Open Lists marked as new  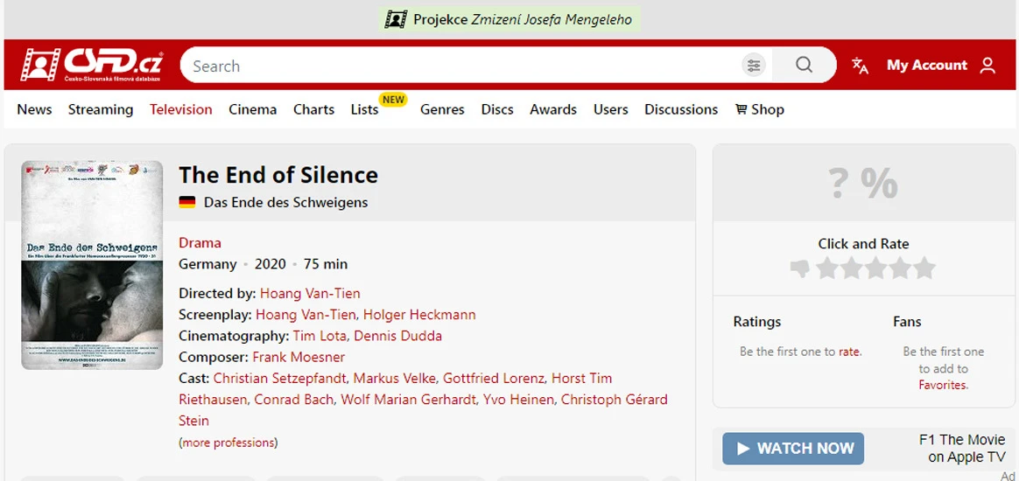(364, 109)
